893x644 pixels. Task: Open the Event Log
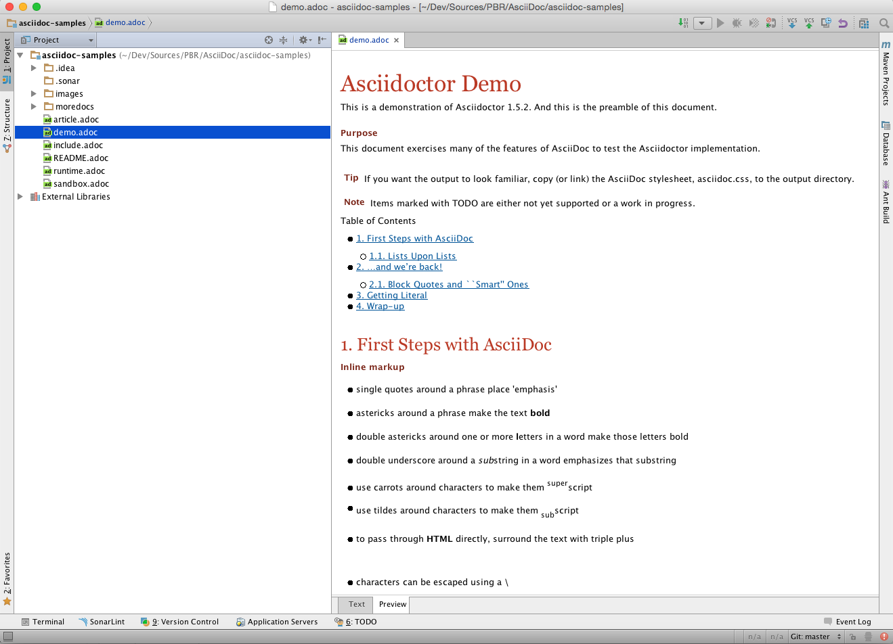848,622
